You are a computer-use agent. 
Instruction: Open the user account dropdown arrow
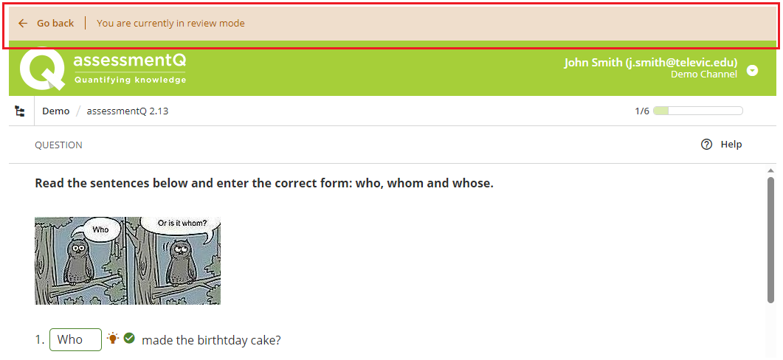[x=752, y=70]
